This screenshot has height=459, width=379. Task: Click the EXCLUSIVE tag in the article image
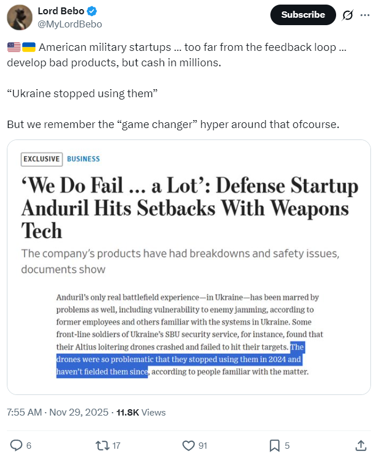coord(41,159)
